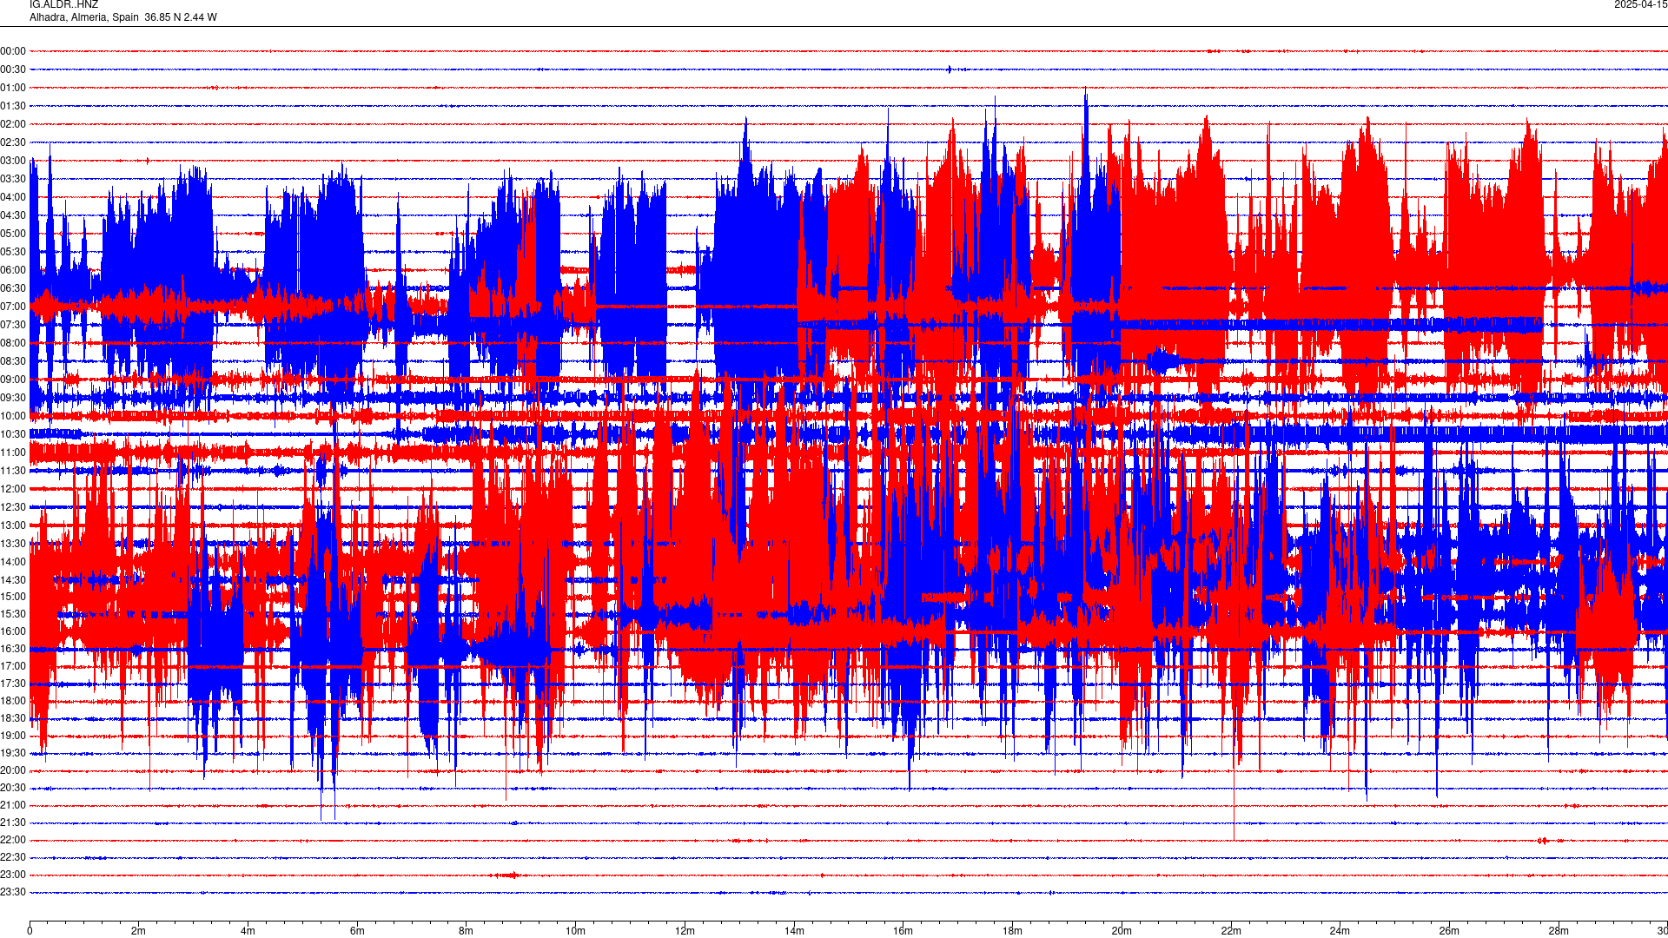
Task: Select the 08:00 time row label
Action: (13, 343)
